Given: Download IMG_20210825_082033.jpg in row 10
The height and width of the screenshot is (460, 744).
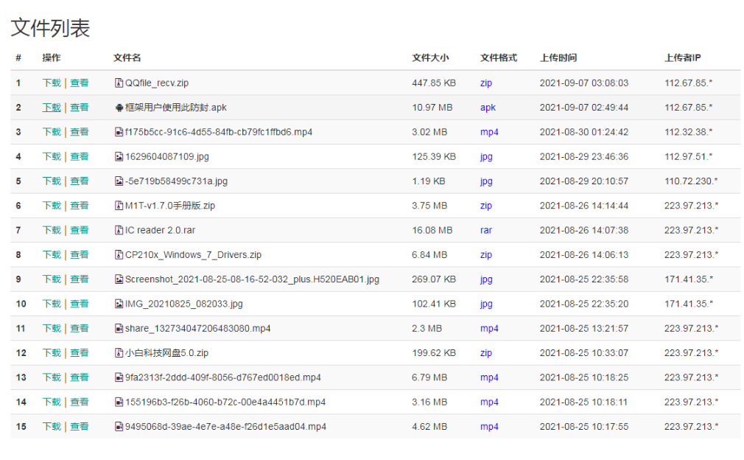Looking at the screenshot, I should point(52,304).
